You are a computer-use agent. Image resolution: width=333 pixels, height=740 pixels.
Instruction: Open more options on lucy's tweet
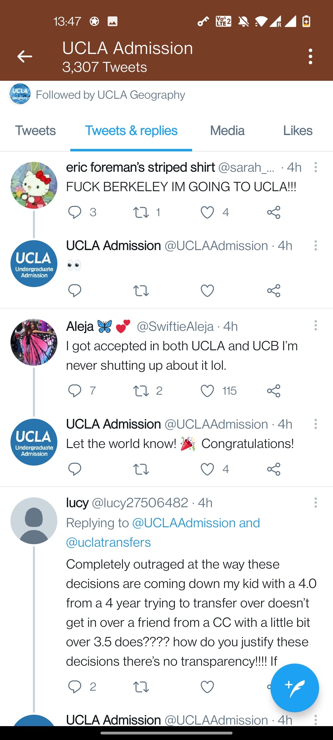coord(315,502)
